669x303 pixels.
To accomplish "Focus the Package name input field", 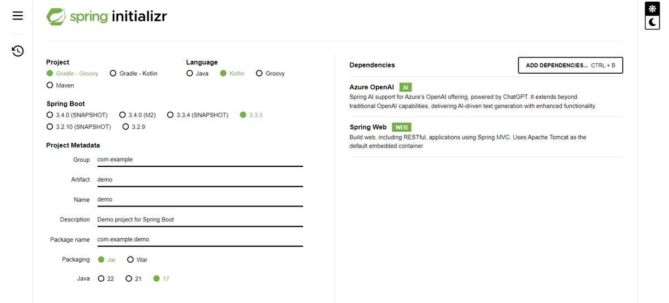I will (200, 240).
